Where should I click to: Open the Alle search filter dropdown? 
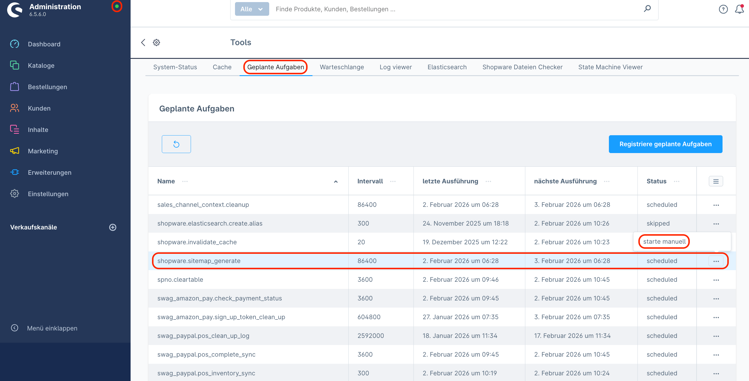point(252,9)
